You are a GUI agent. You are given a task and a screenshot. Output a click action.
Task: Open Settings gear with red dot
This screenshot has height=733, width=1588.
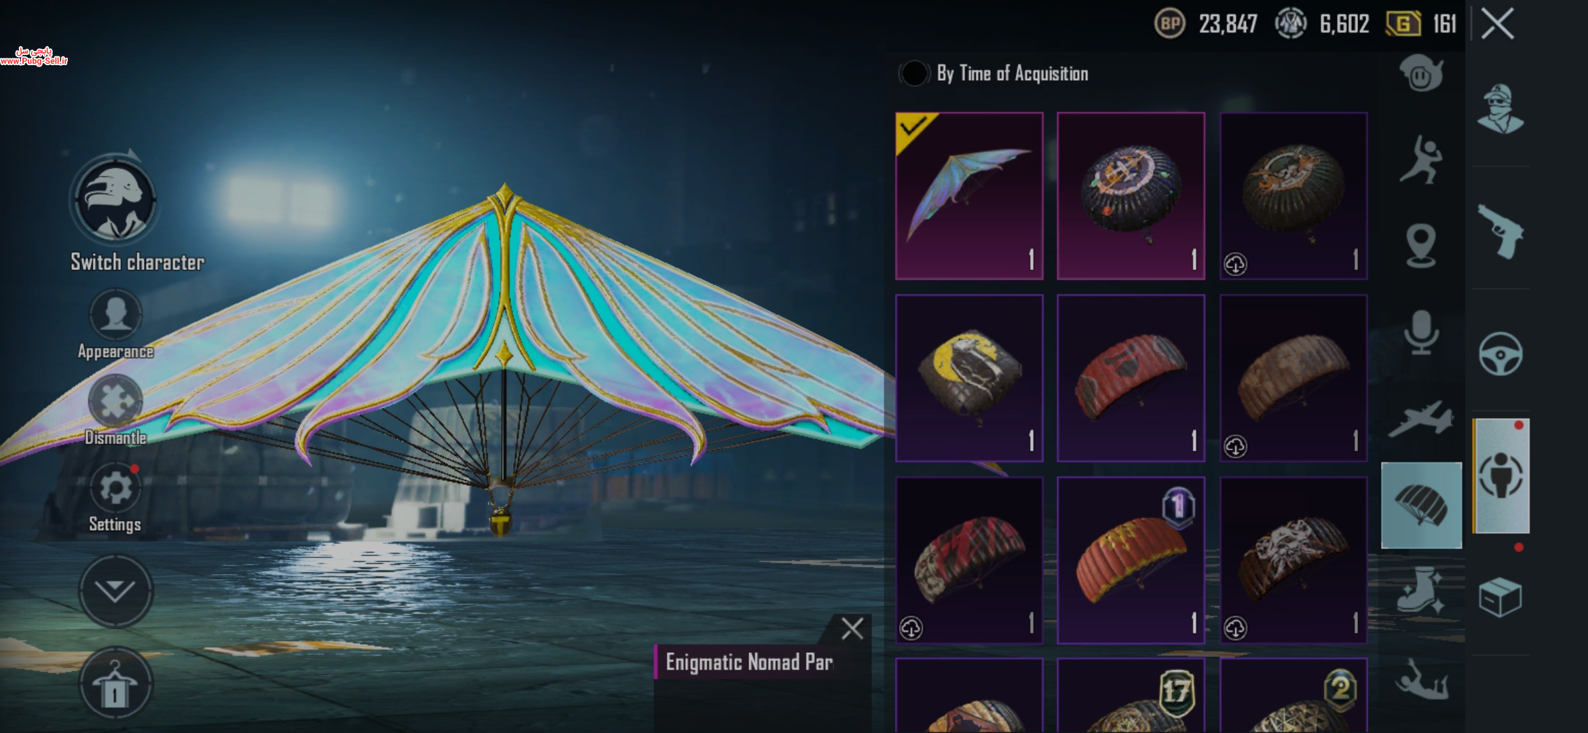click(115, 498)
